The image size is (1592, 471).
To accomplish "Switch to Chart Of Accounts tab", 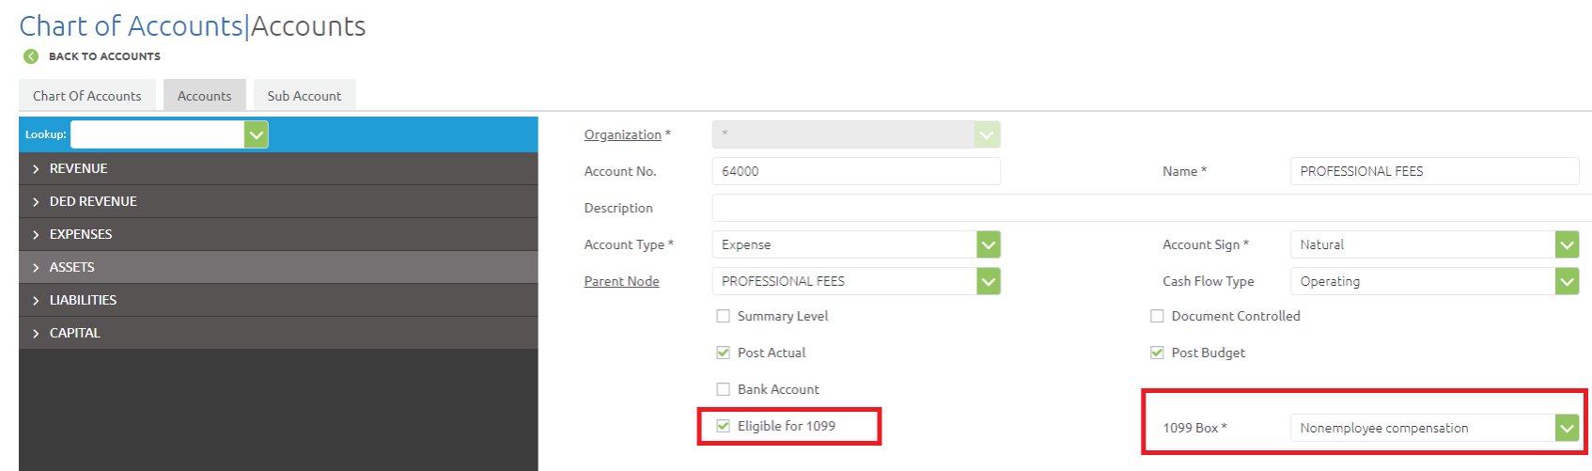I will pos(87,96).
